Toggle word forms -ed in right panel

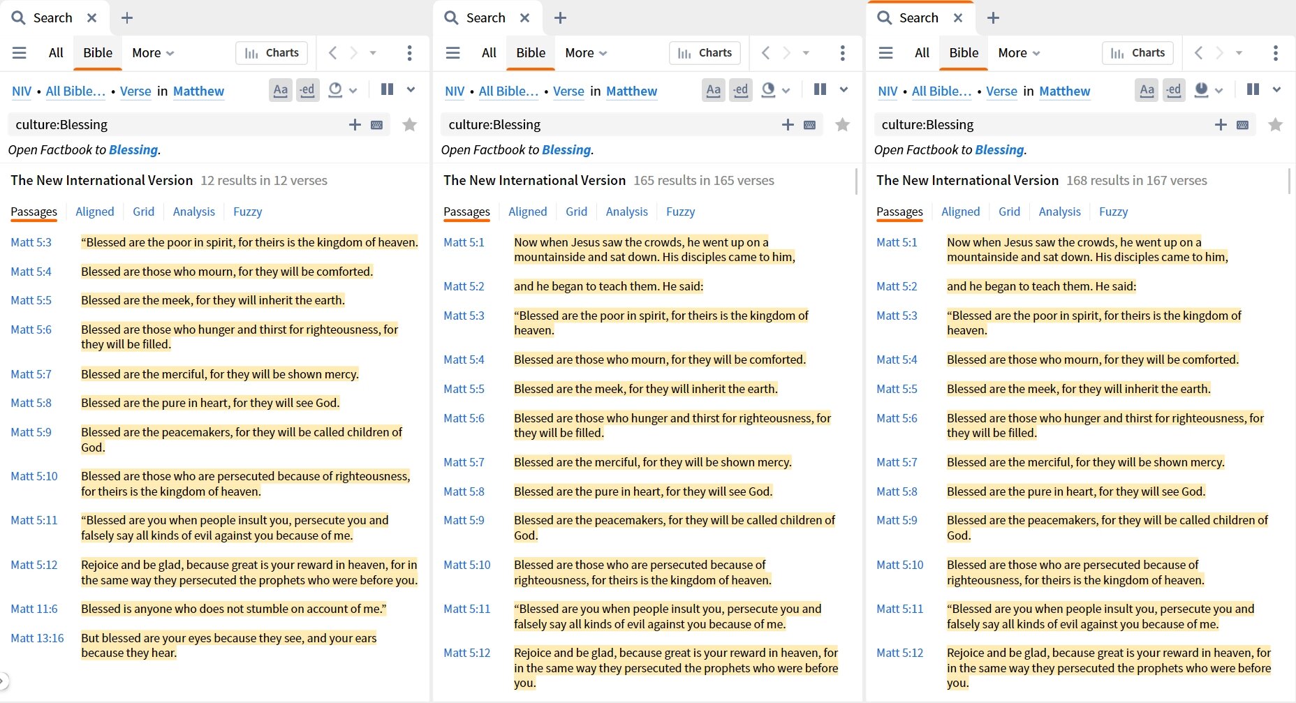(x=1173, y=90)
